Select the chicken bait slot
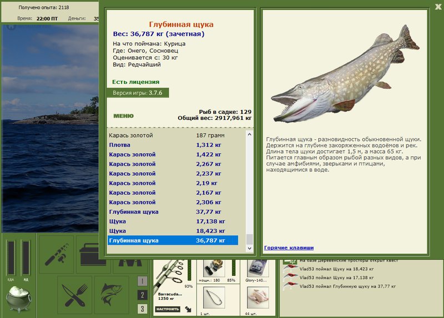 coord(258,297)
